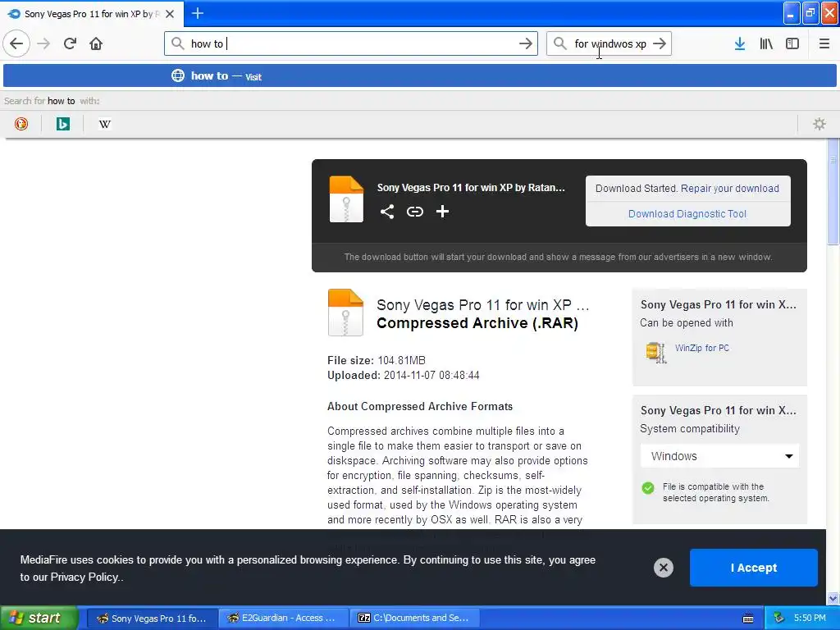Screen dimensions: 840x630
Task: Click the browser forward arrow
Action: [44, 43]
